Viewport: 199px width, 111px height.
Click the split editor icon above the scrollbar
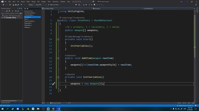click(x=195, y=9)
